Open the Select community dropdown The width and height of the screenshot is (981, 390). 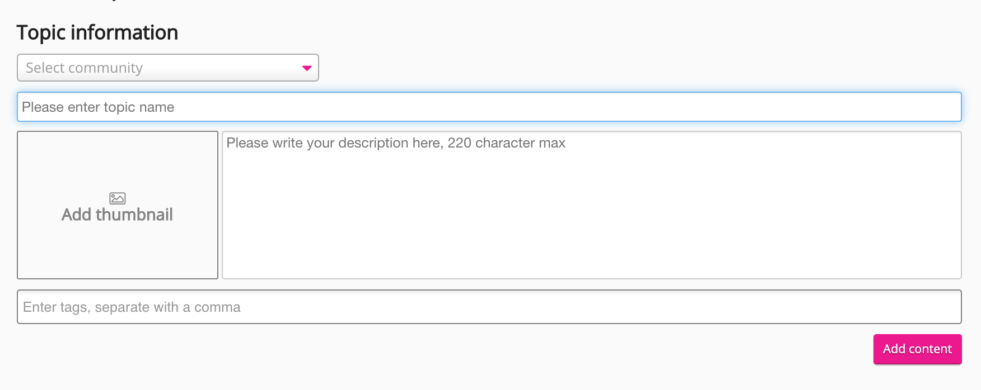[168, 68]
